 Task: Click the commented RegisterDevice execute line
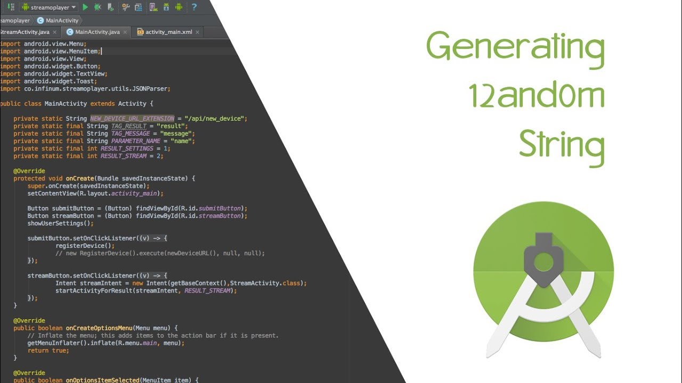pyautogui.click(x=160, y=253)
